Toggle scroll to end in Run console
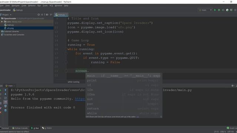The image size is (237, 133). (x=6, y=102)
